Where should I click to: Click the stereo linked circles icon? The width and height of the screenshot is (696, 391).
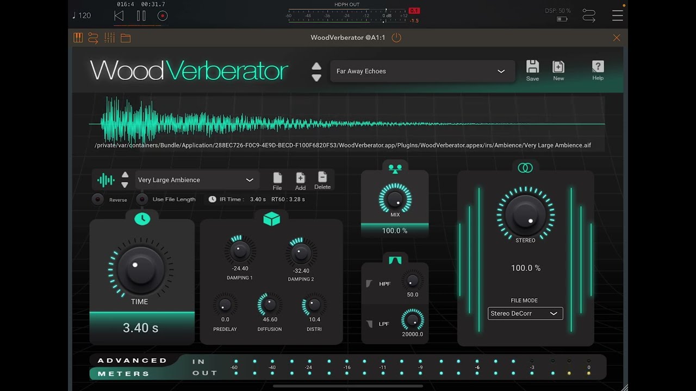525,168
